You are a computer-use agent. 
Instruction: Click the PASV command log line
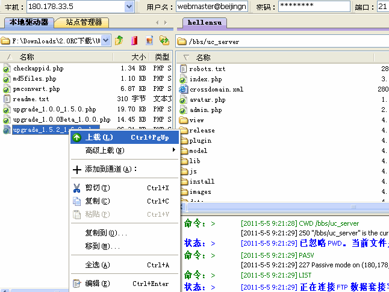point(277,255)
